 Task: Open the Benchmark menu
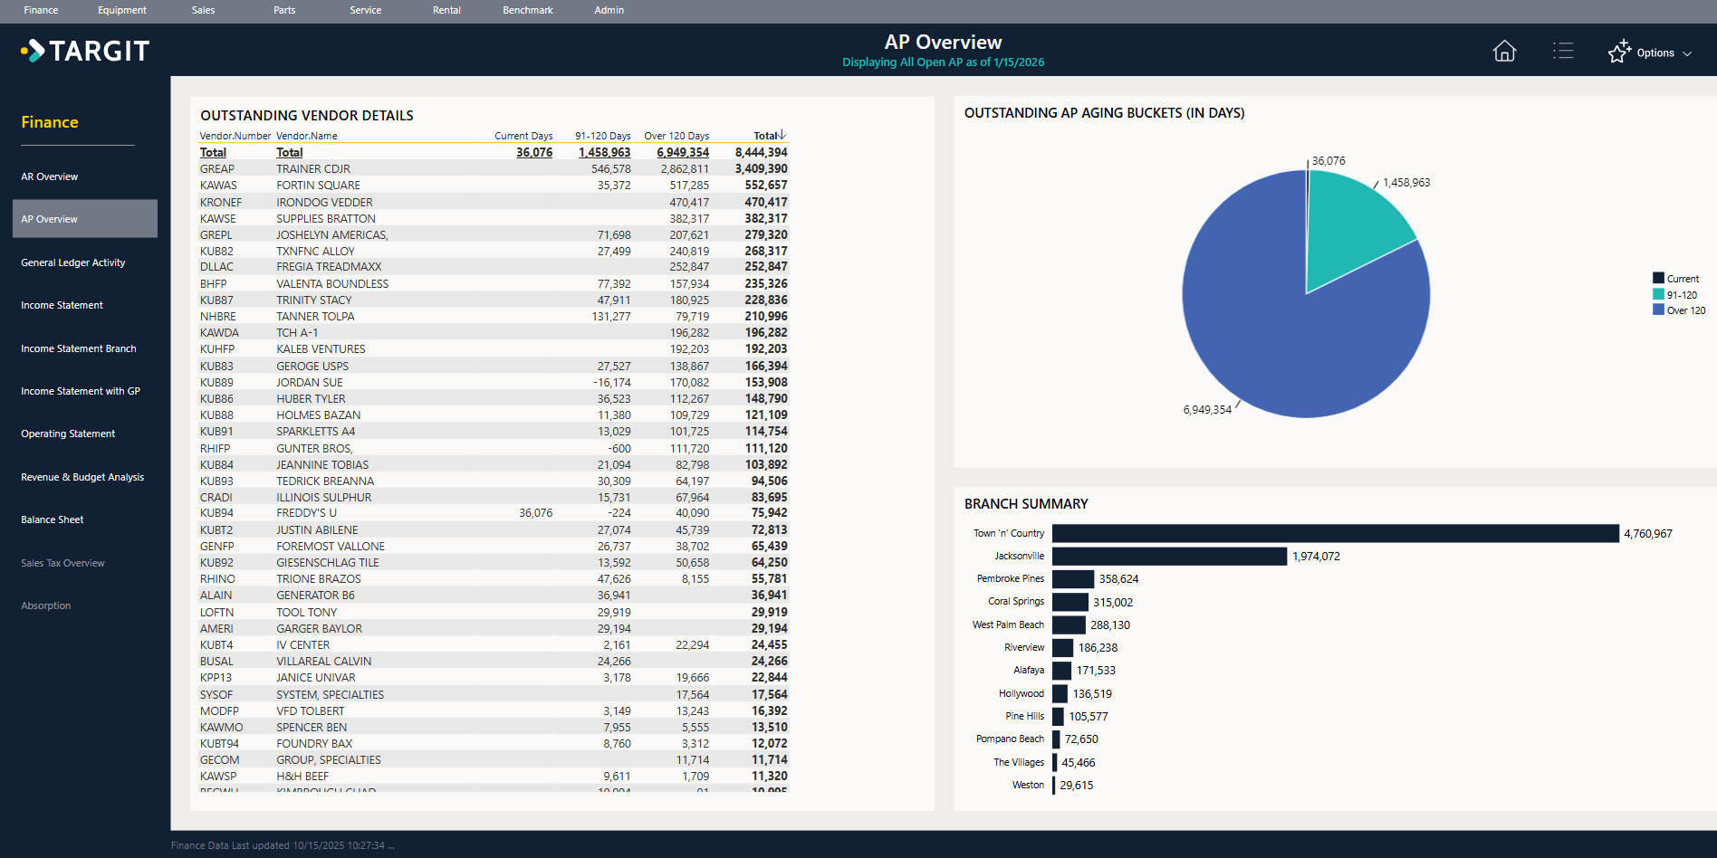526,10
